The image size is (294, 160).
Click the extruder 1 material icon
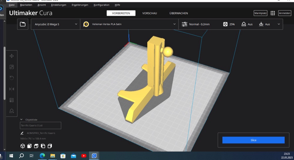[x=86, y=24]
